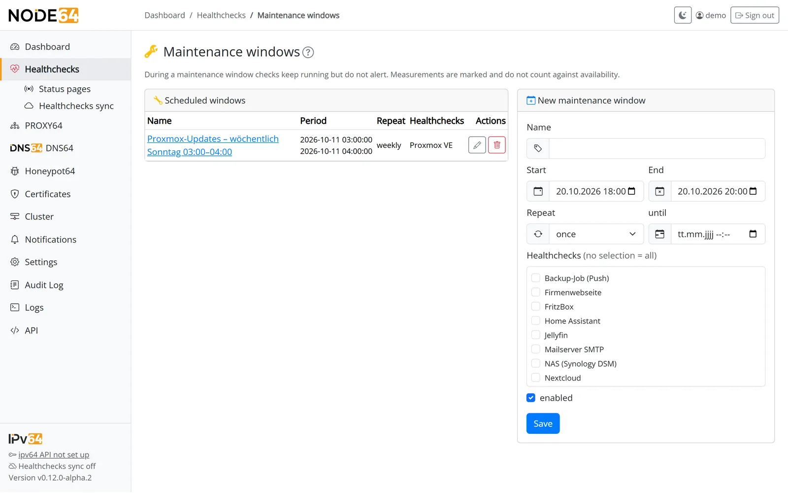The height and width of the screenshot is (493, 788).
Task: Check the Jellyfin checkbox
Action: click(x=536, y=335)
